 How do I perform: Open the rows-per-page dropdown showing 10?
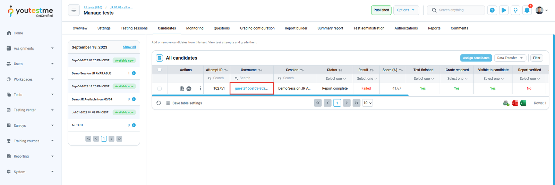click(x=367, y=103)
